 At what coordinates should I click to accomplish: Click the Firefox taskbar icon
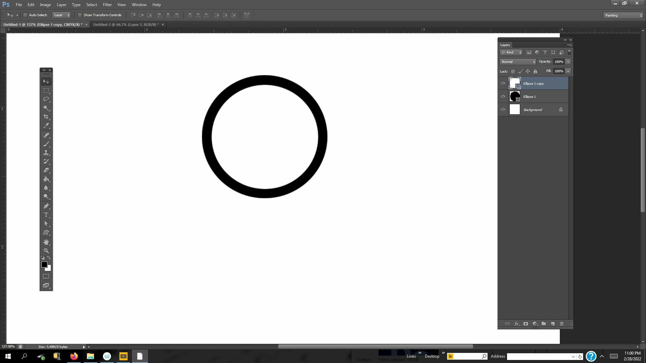point(74,356)
